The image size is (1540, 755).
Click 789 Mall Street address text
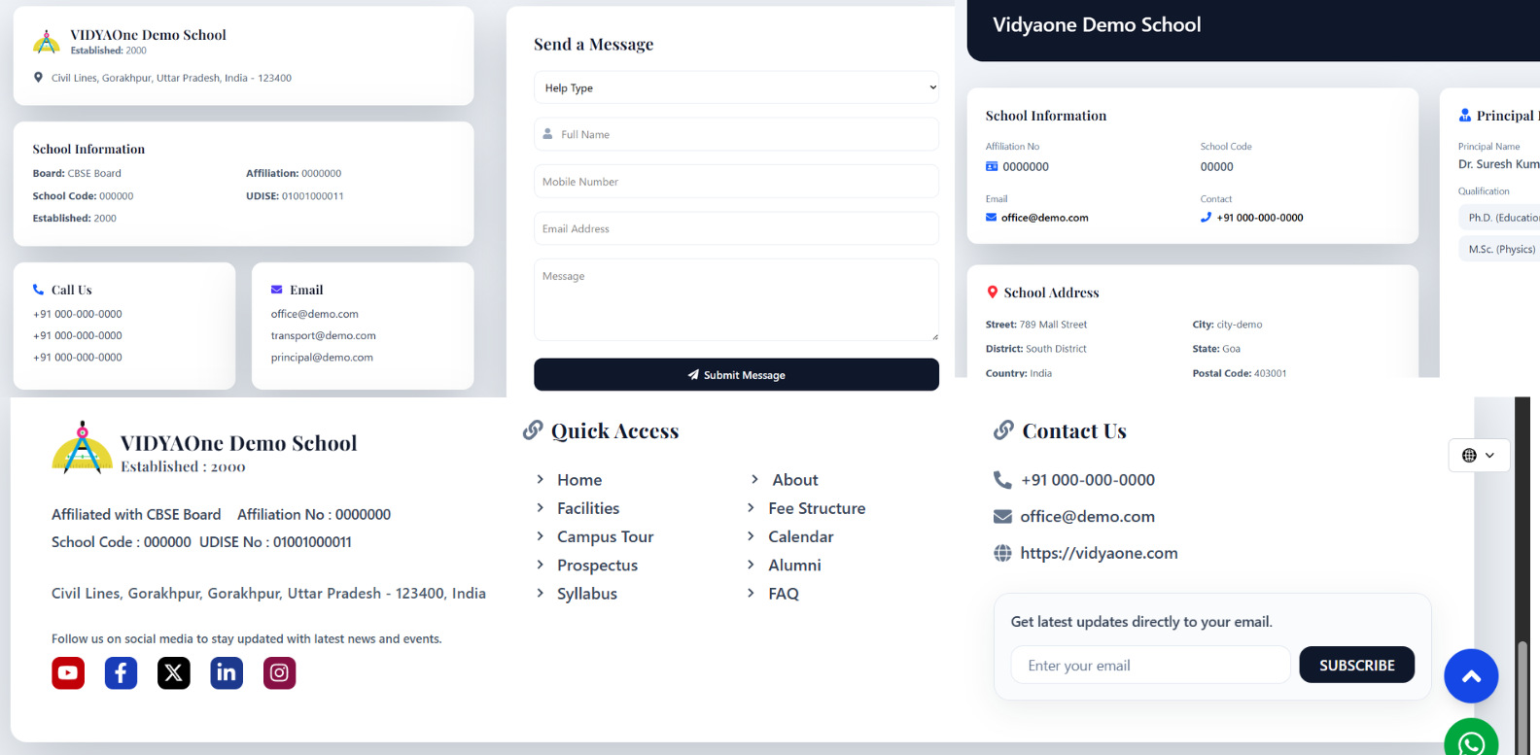[1053, 325]
